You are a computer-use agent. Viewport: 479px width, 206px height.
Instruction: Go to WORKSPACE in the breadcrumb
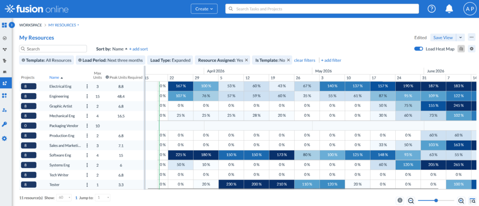tap(30, 25)
